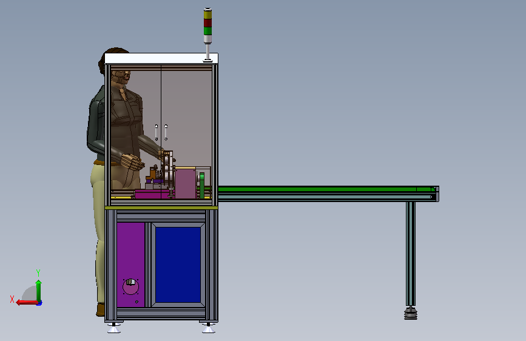Click the red X axis arrow of the triad
The image size is (526, 341).
(x=27, y=303)
